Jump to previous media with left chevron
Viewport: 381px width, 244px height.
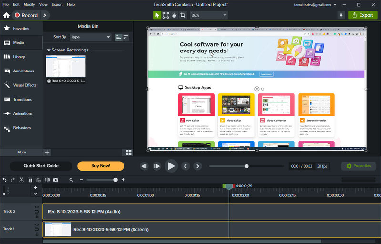coord(185,166)
